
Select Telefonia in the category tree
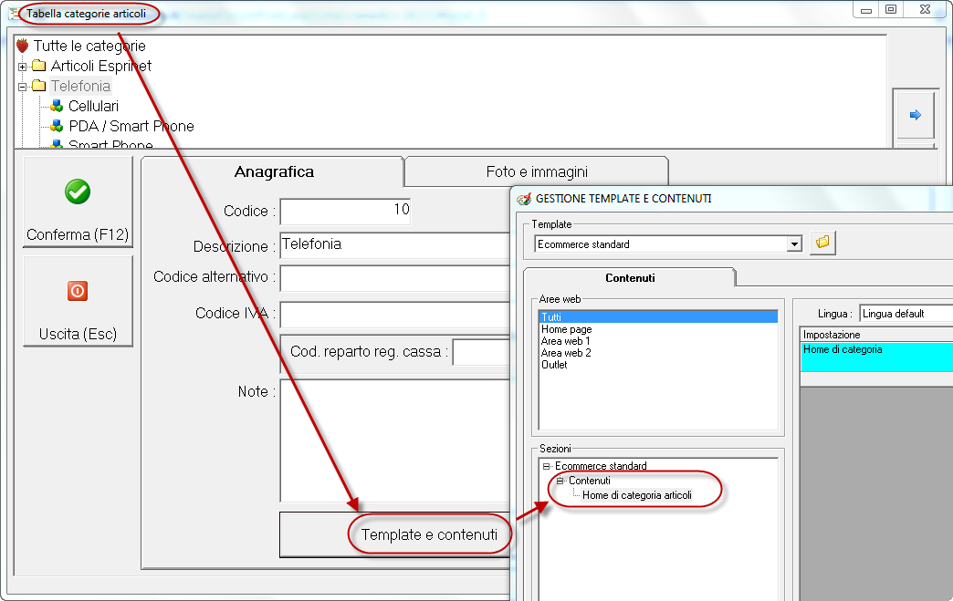80,86
